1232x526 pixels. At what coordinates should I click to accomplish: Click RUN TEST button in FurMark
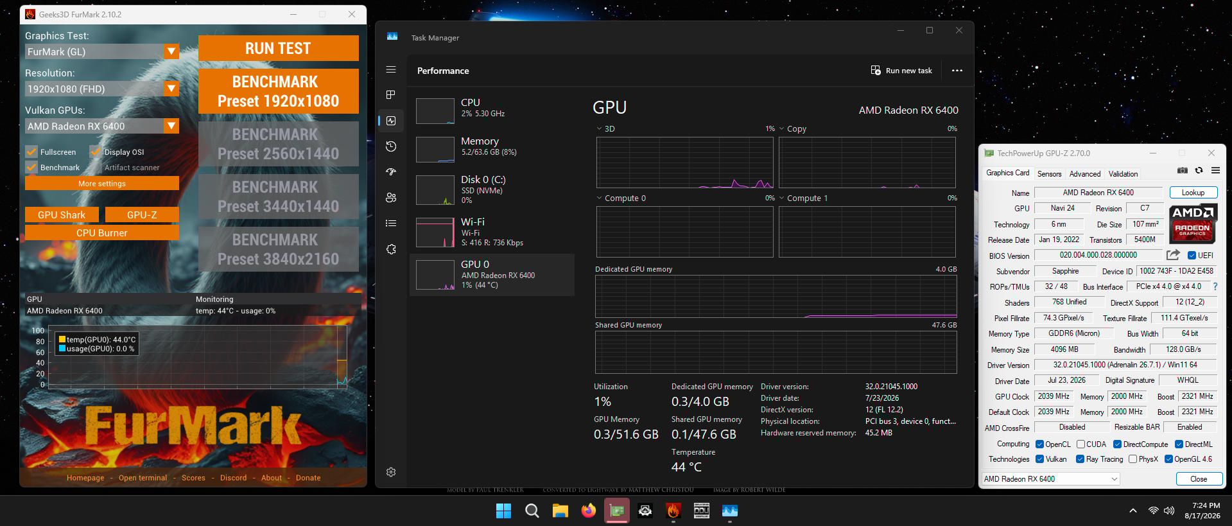coord(278,48)
